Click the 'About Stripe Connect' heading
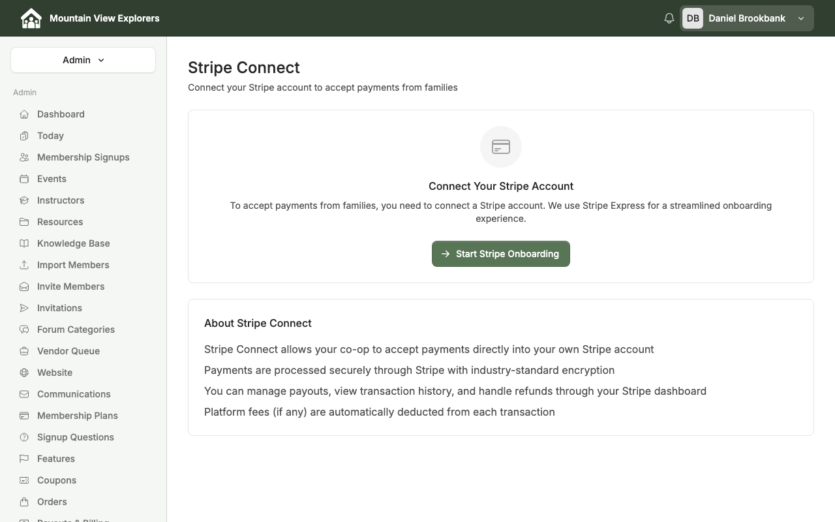The height and width of the screenshot is (522, 835). pyautogui.click(x=258, y=323)
